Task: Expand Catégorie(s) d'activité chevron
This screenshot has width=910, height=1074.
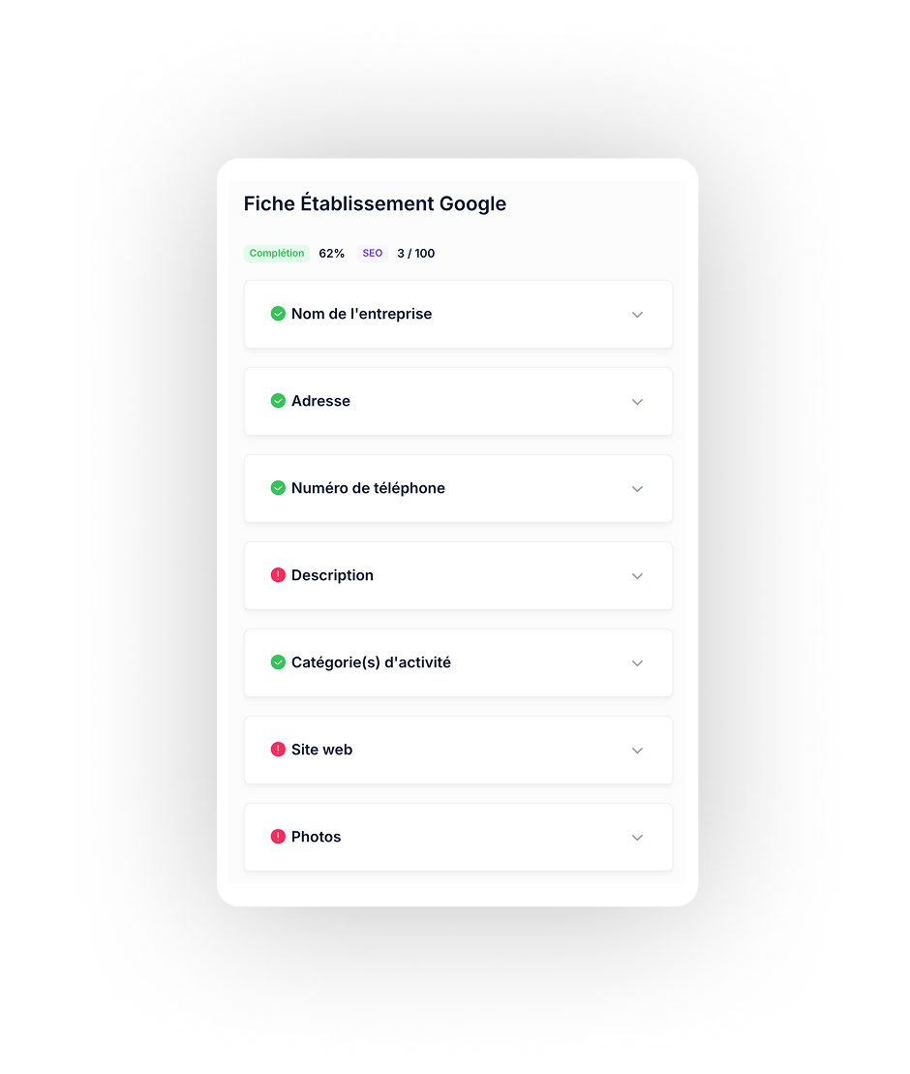Action: click(x=637, y=663)
